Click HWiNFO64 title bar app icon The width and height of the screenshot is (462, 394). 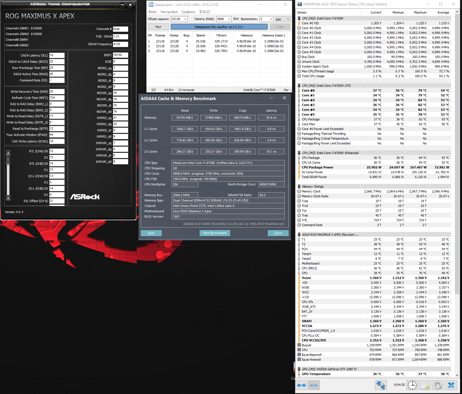pyautogui.click(x=299, y=4)
